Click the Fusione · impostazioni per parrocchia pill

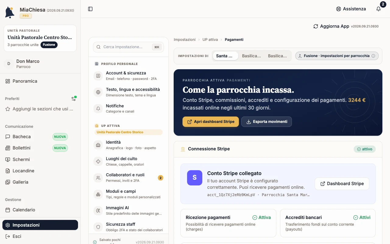point(337,56)
